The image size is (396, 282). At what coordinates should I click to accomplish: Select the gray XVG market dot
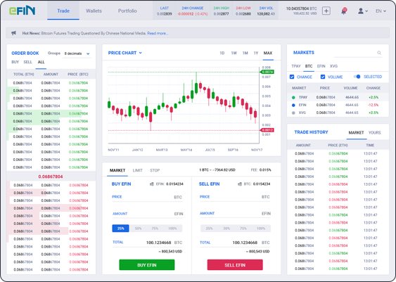(293, 113)
